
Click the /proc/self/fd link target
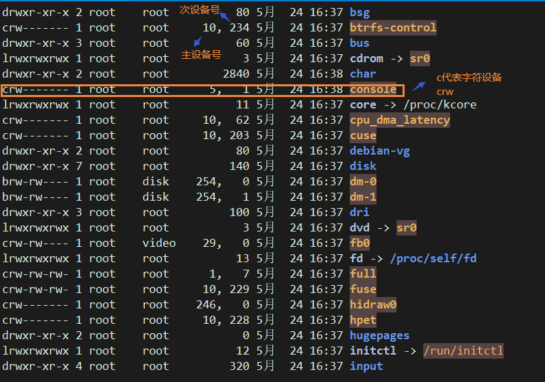pyautogui.click(x=433, y=258)
